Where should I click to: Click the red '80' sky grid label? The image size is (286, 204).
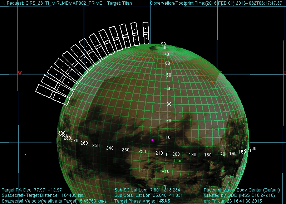click(x=20, y=73)
